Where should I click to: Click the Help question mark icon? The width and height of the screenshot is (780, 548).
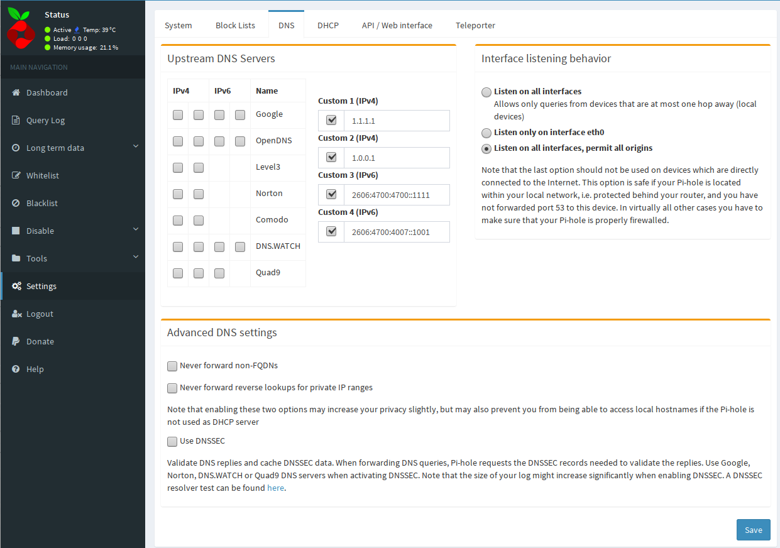16,369
